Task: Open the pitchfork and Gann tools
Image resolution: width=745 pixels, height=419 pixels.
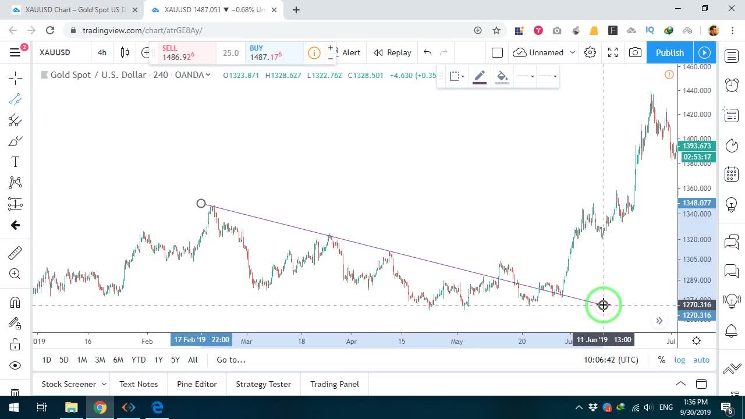Action: [x=16, y=120]
